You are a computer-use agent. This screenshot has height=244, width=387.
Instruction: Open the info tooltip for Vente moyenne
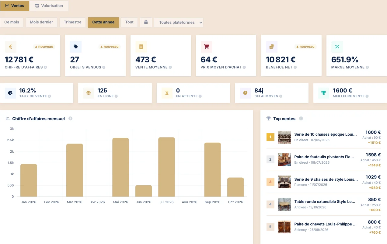tap(170, 67)
